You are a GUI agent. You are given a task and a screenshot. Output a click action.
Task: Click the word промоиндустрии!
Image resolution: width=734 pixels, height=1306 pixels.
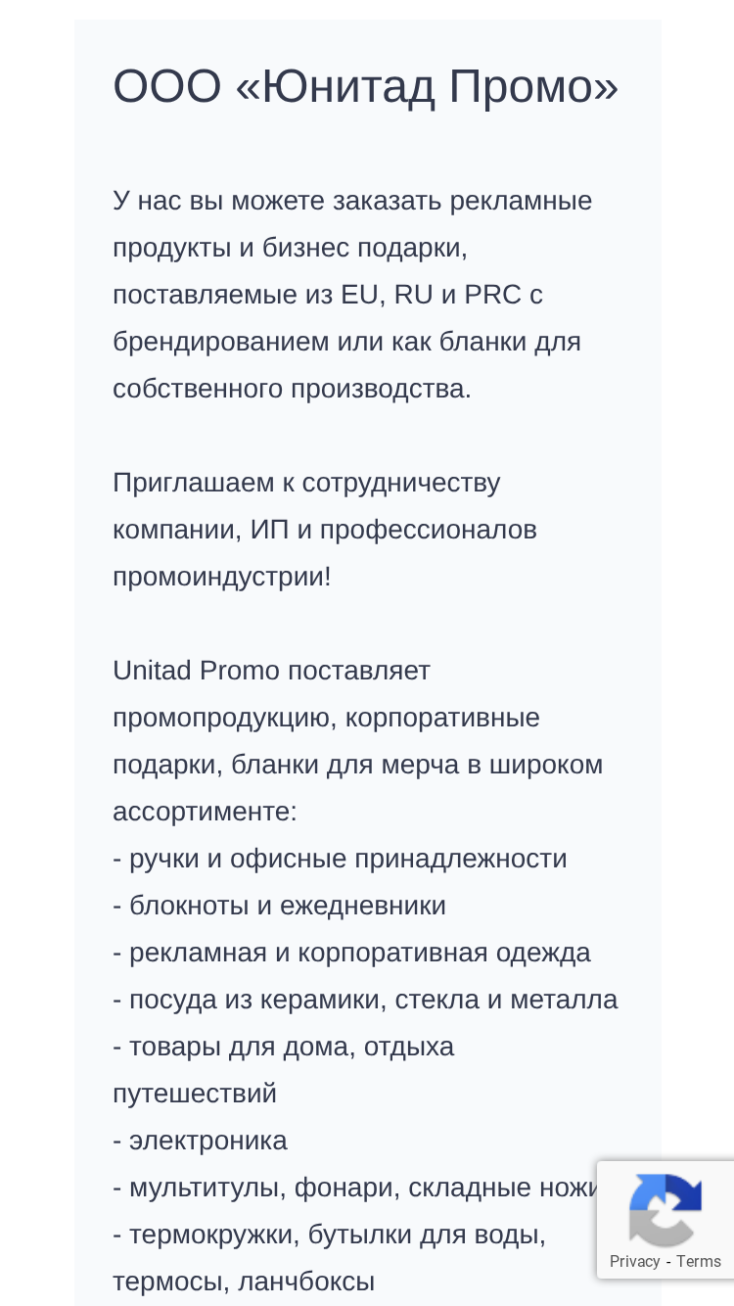(x=222, y=577)
